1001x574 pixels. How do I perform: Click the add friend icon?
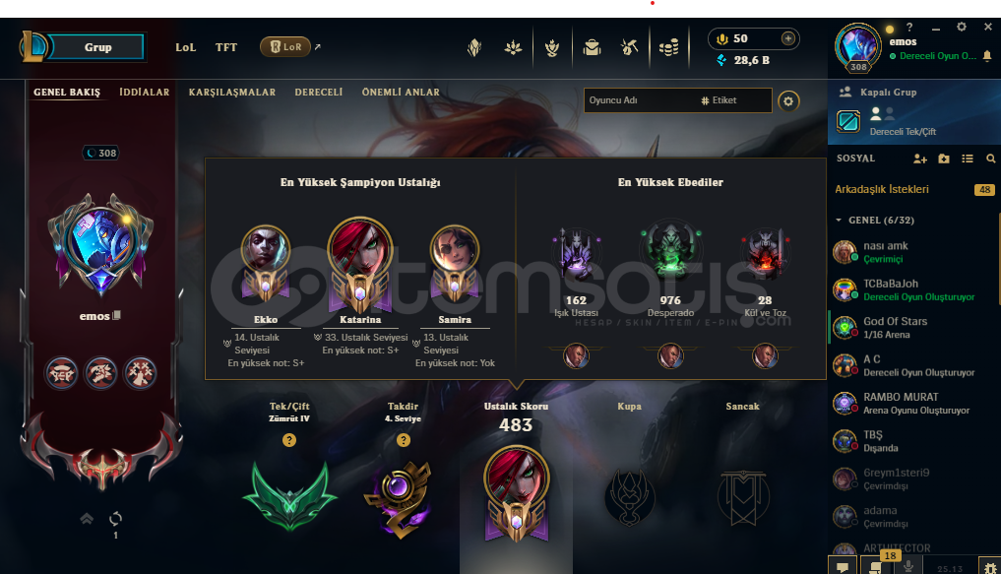(x=920, y=159)
